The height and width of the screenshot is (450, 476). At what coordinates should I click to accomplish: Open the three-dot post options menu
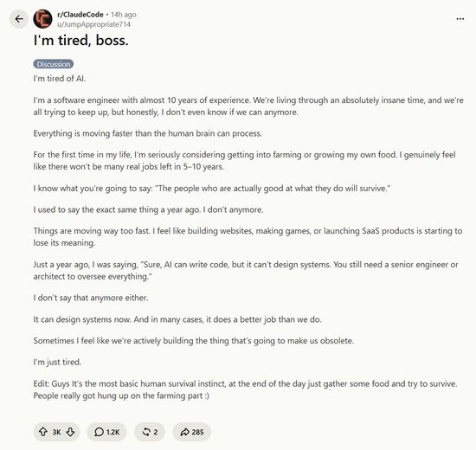(460, 19)
